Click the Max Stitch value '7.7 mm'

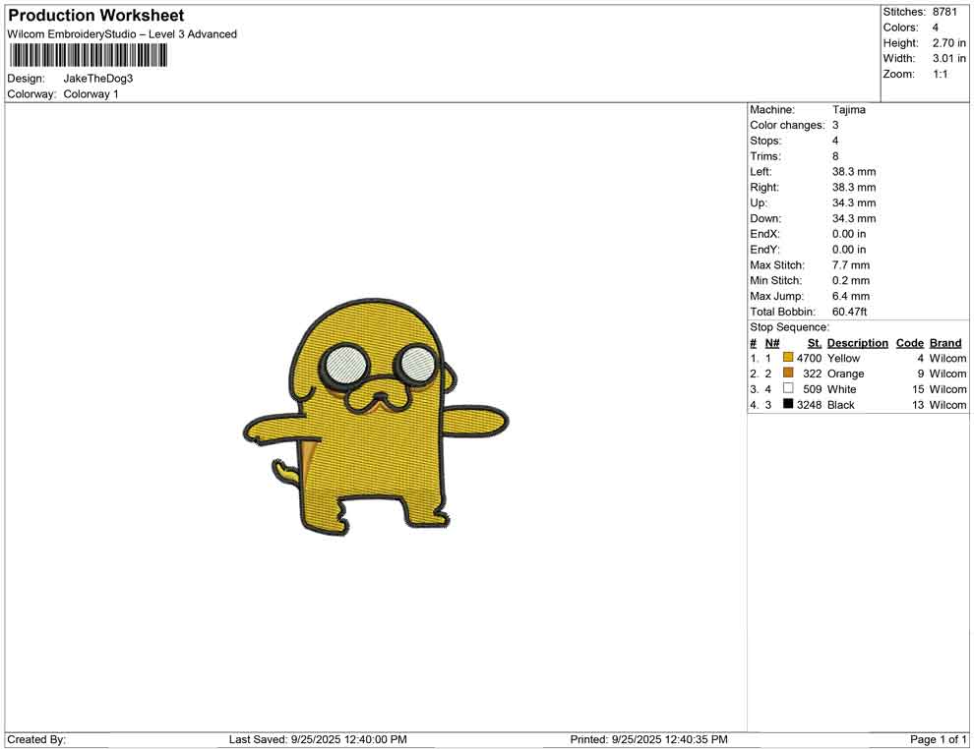[851, 265]
